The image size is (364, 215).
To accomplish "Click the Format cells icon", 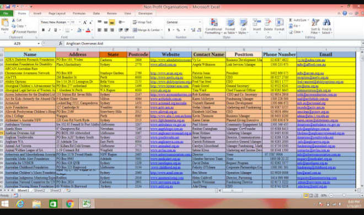I will tap(279, 23).
